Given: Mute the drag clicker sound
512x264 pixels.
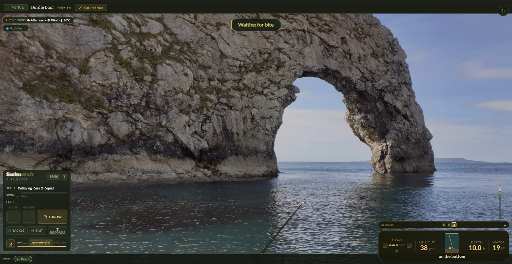Looking at the screenshot, I should [x=397, y=251].
